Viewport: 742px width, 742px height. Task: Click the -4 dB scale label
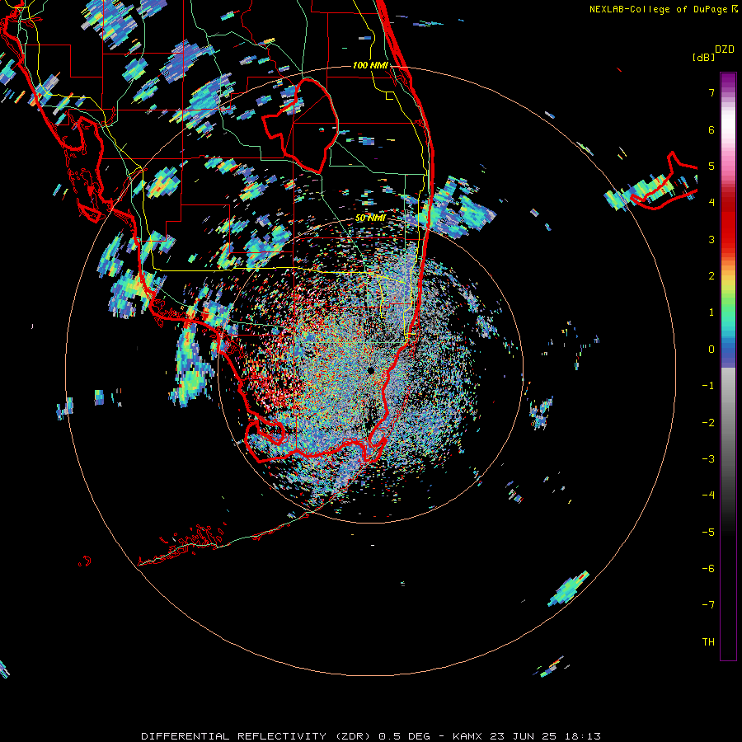pyautogui.click(x=708, y=495)
